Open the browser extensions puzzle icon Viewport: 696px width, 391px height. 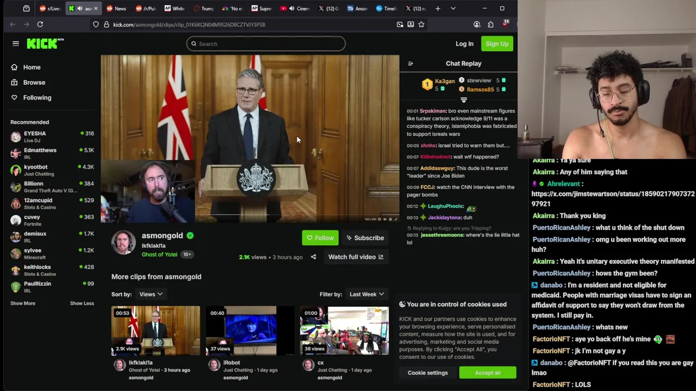point(490,24)
